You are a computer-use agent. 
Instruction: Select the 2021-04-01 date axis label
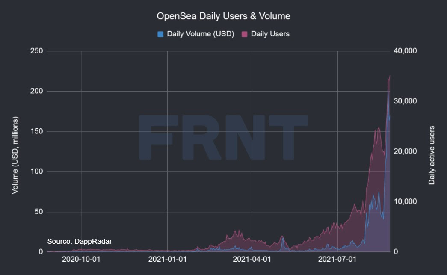click(x=252, y=259)
